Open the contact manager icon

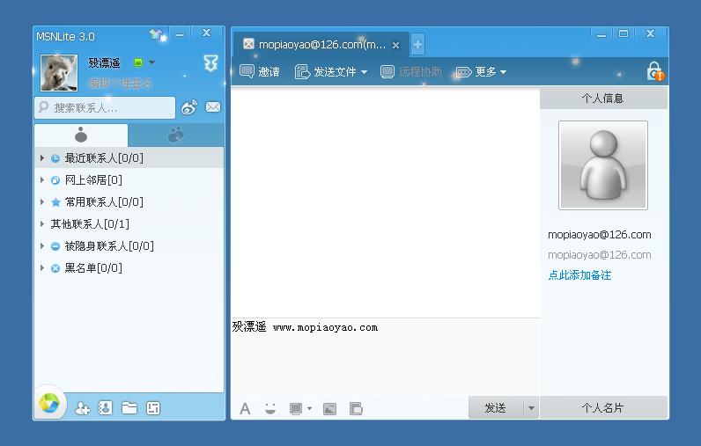click(105, 407)
